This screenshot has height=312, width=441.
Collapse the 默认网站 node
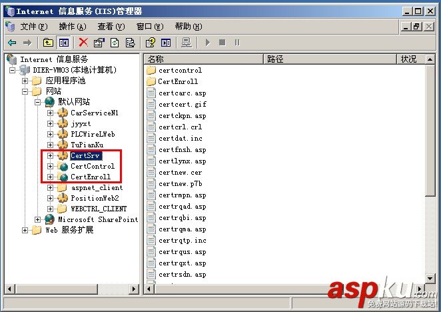[37, 102]
